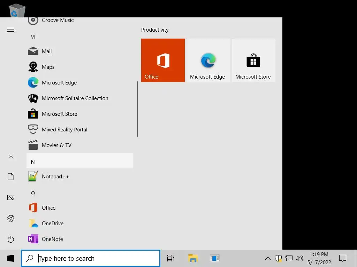This screenshot has width=357, height=267.
Task: Open Movies & TV app
Action: 80,145
